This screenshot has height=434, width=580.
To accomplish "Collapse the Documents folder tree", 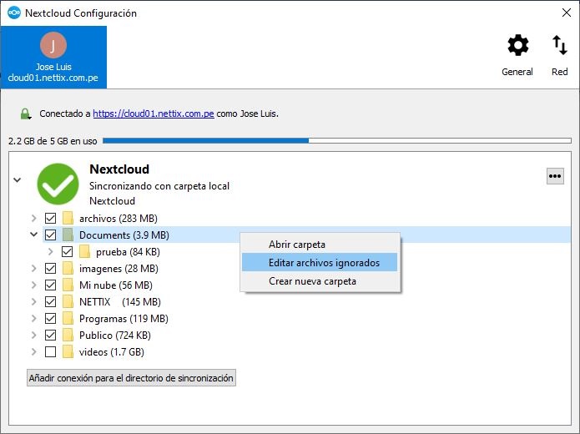I will tap(34, 235).
